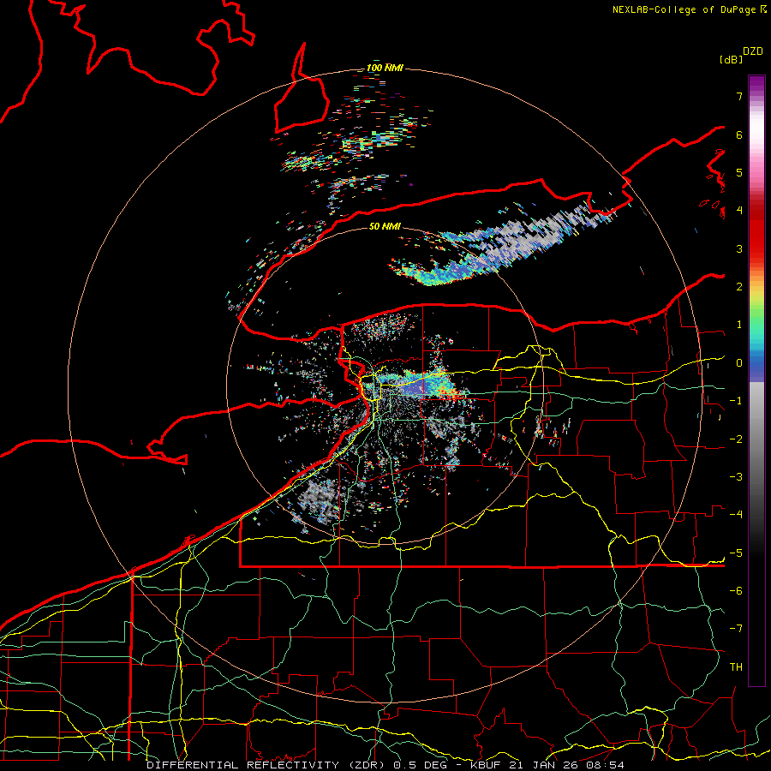Click the -6 value on the color scale

point(736,591)
